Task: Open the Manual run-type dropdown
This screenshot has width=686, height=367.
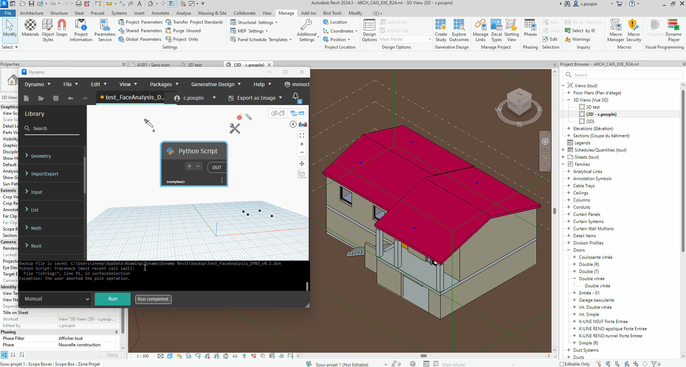Action: pos(57,299)
